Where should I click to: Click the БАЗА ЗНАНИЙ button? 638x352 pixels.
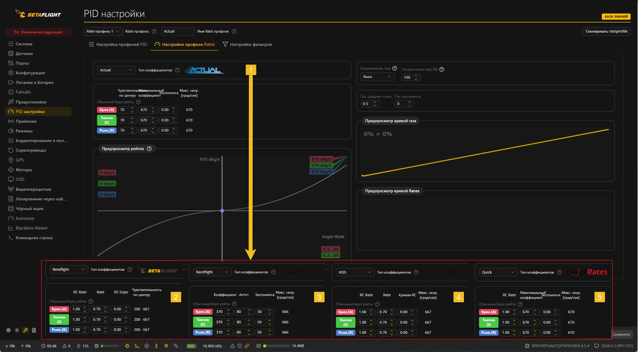(x=616, y=16)
